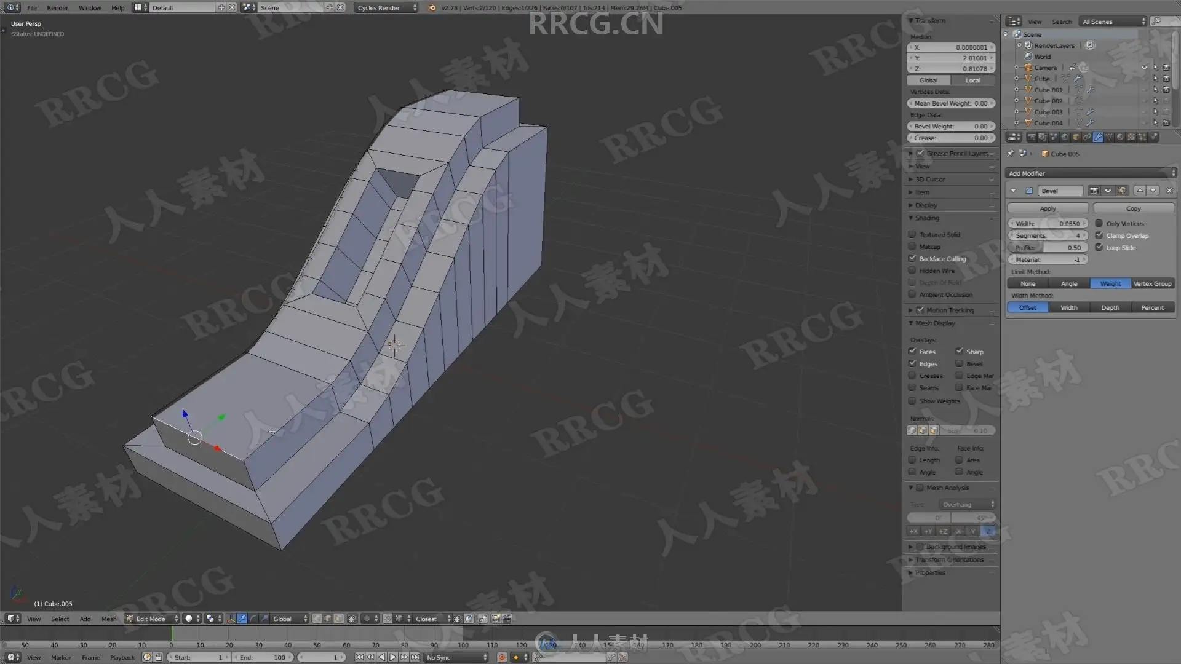The width and height of the screenshot is (1181, 664).
Task: Enable the rotate manipulator arc
Action: tap(253, 619)
